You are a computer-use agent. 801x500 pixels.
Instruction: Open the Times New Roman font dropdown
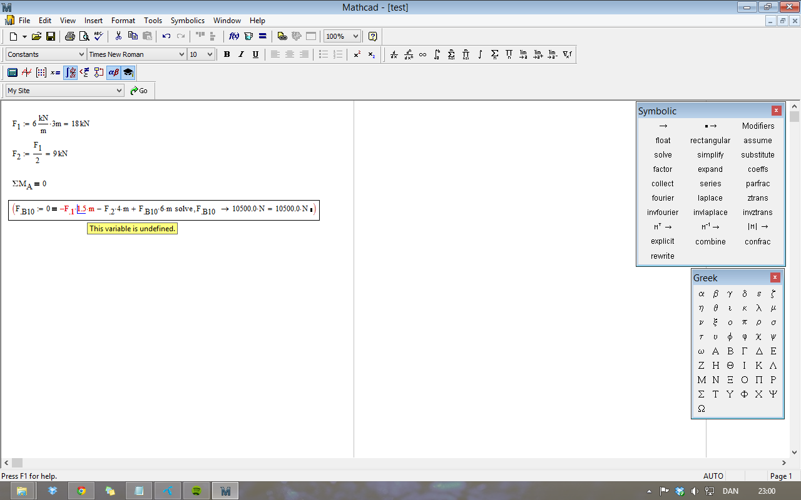click(x=181, y=54)
